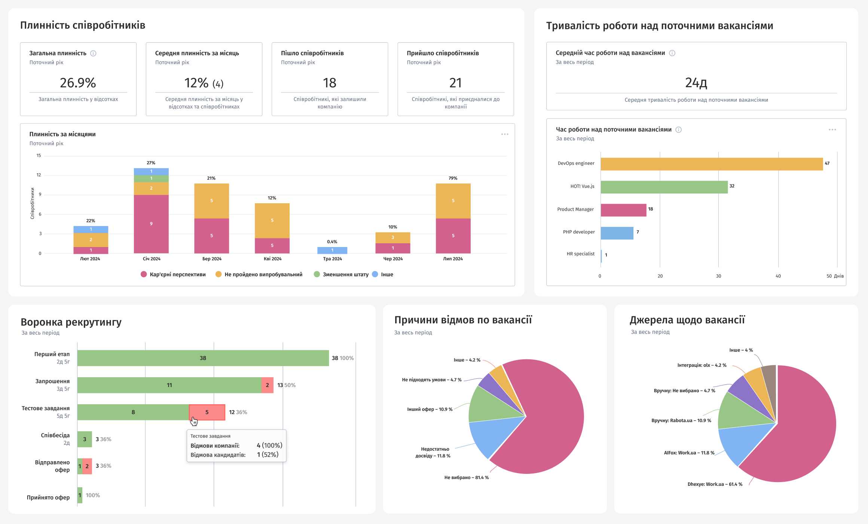The image size is (868, 524).
Task: Click info icon beside Середній час роботи над вакансіями
Action: (x=672, y=53)
